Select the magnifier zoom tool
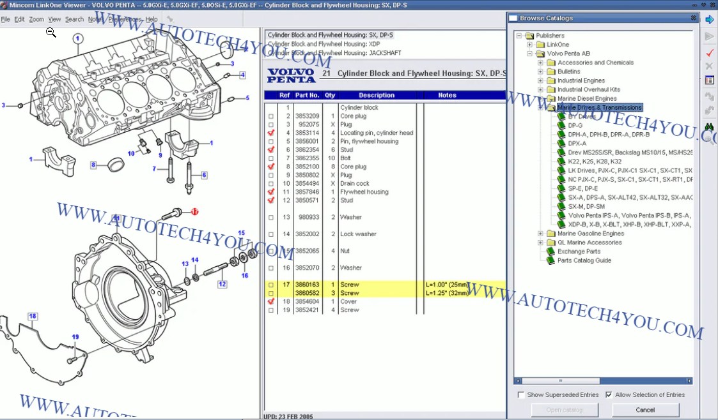 [x=51, y=33]
